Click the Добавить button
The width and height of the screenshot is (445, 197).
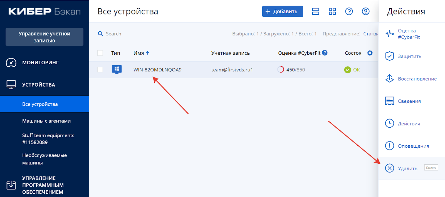[282, 11]
